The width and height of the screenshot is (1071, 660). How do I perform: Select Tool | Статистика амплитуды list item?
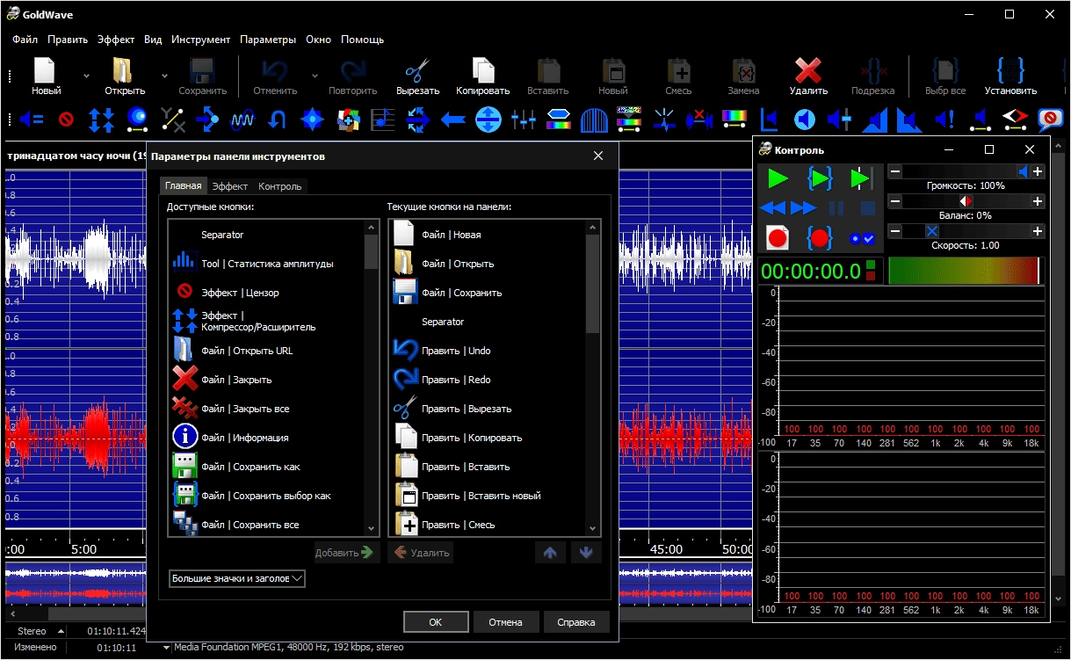tap(266, 264)
